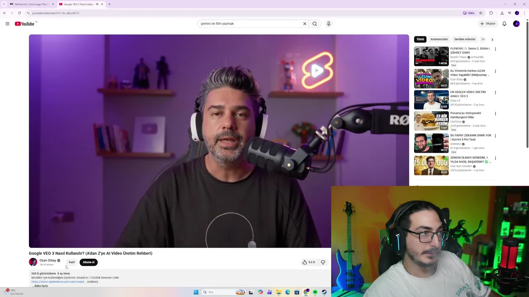The height and width of the screenshot is (297, 529).
Task: Launch Steam from the taskbar
Action: [324, 292]
